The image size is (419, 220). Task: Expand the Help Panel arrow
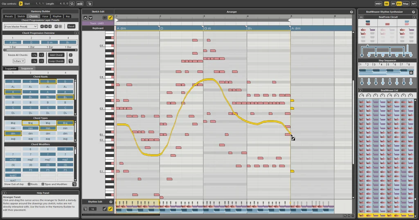click(x=5, y=193)
